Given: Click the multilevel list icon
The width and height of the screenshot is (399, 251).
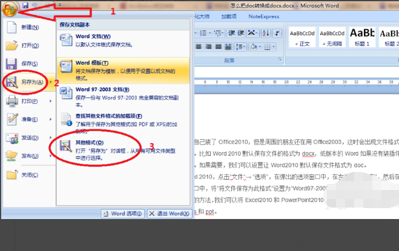Looking at the screenshot, I should coord(217,33).
